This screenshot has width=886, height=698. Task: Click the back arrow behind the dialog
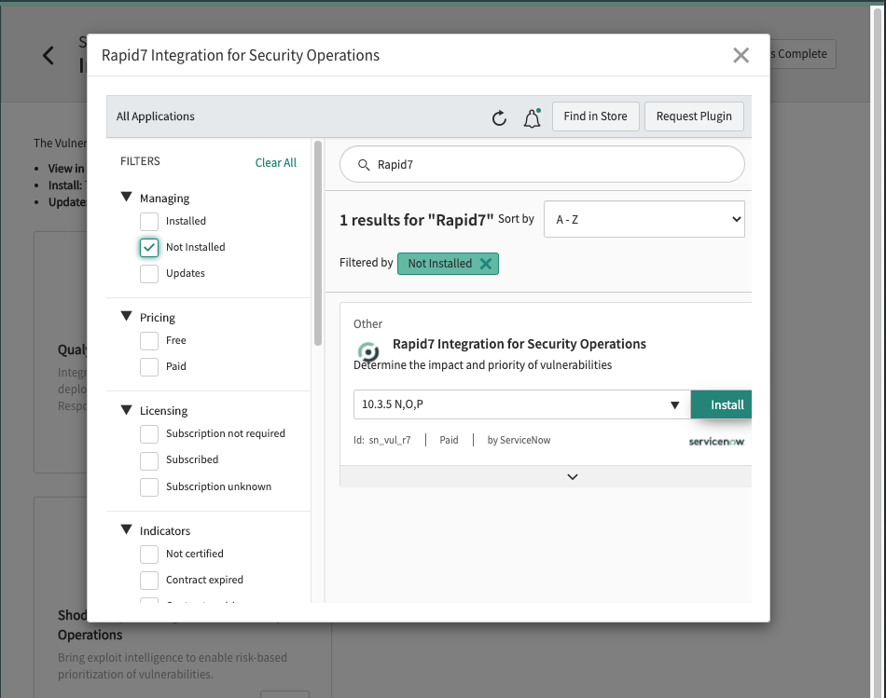click(x=48, y=55)
